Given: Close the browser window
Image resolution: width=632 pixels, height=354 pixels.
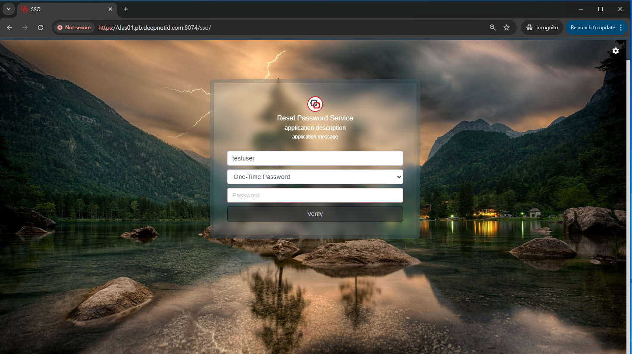Looking at the screenshot, I should pos(620,9).
